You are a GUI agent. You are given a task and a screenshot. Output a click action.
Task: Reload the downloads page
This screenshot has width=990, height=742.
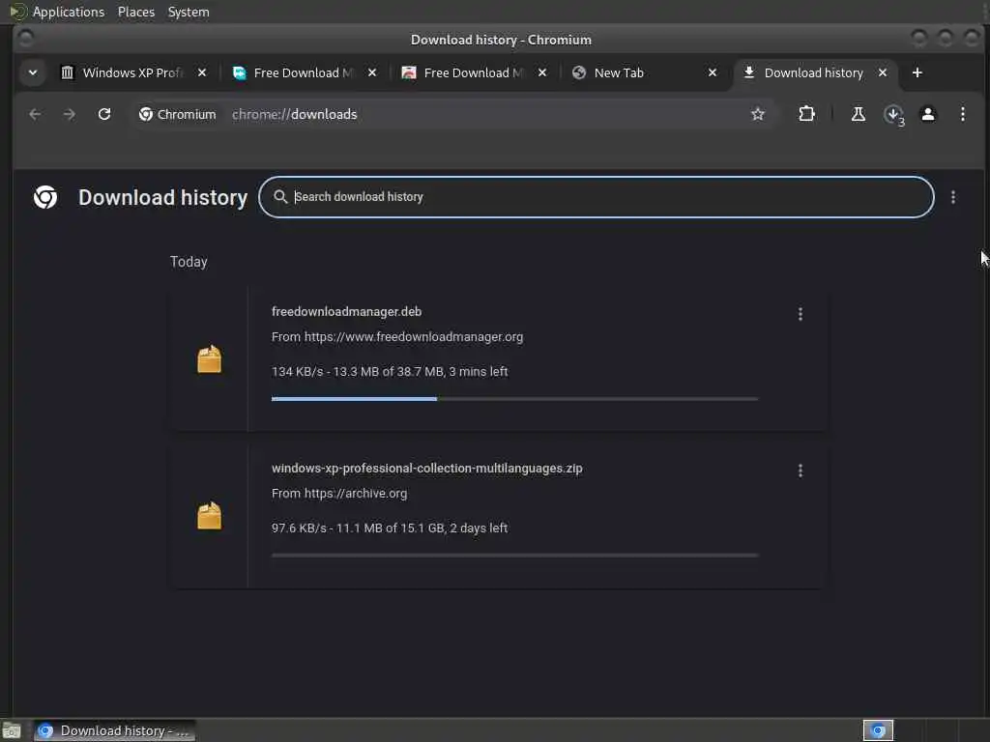(x=104, y=114)
